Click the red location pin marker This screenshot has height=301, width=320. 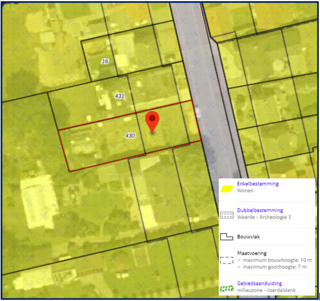click(152, 122)
